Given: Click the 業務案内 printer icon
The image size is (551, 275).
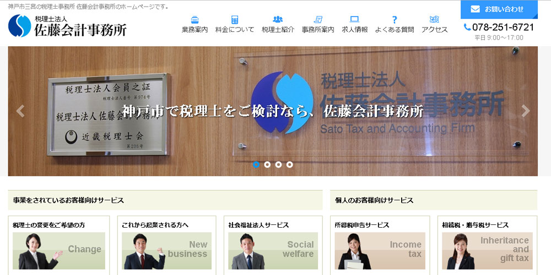Looking at the screenshot, I should [x=195, y=20].
